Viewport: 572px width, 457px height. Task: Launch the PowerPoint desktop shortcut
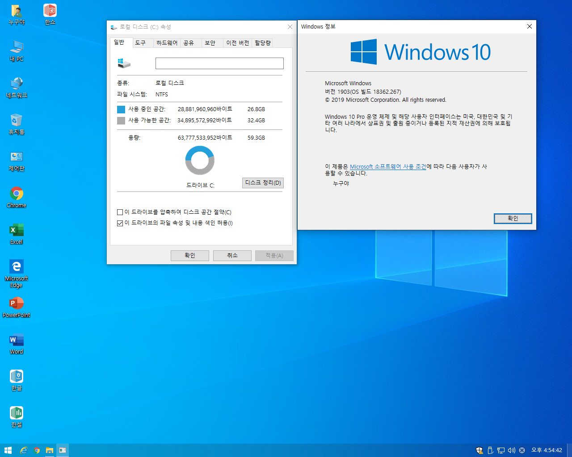(17, 307)
